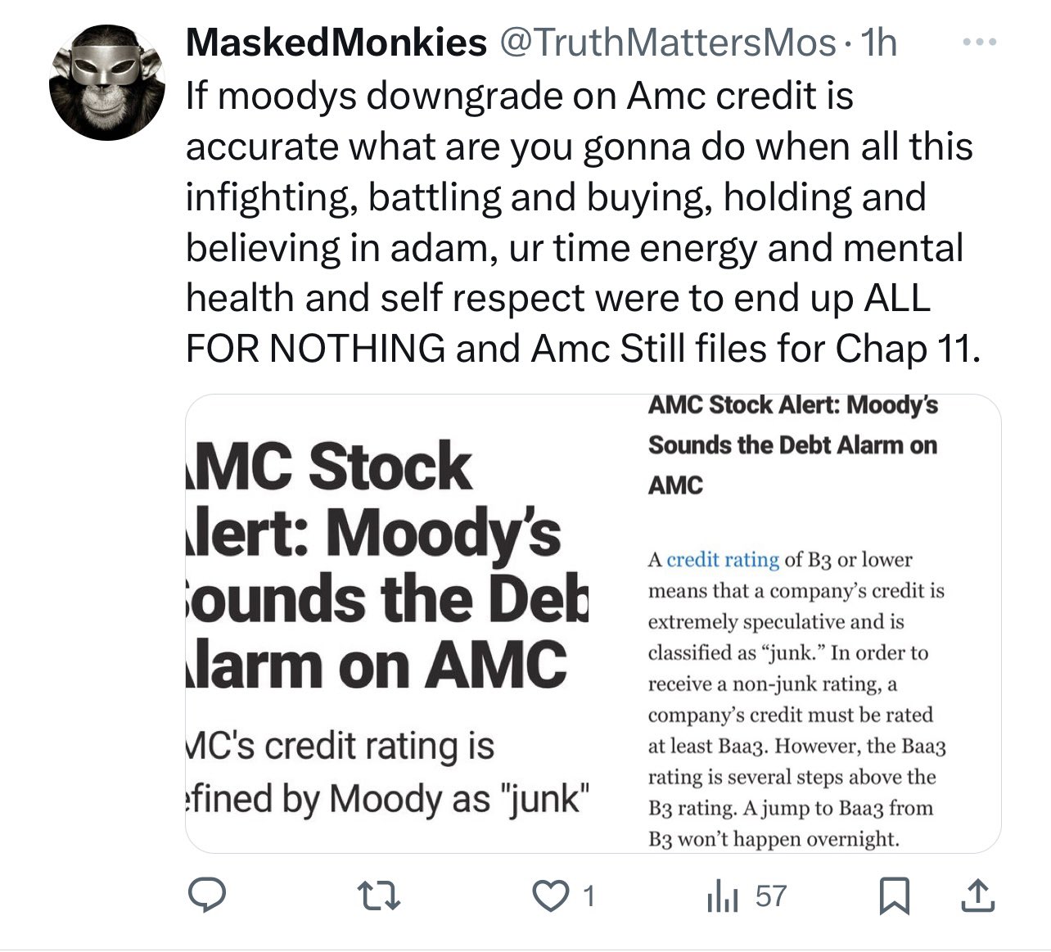Open the three-dot more options menu
The width and height of the screenshot is (1051, 952).
pos(979,43)
